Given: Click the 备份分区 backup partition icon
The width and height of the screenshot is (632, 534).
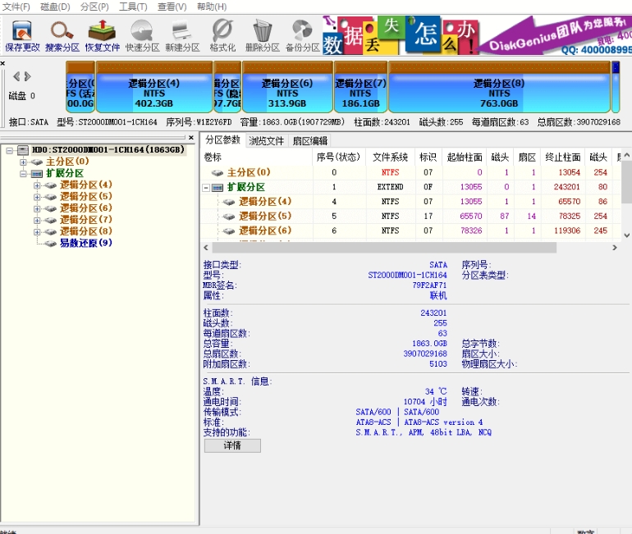Looking at the screenshot, I should click(302, 33).
